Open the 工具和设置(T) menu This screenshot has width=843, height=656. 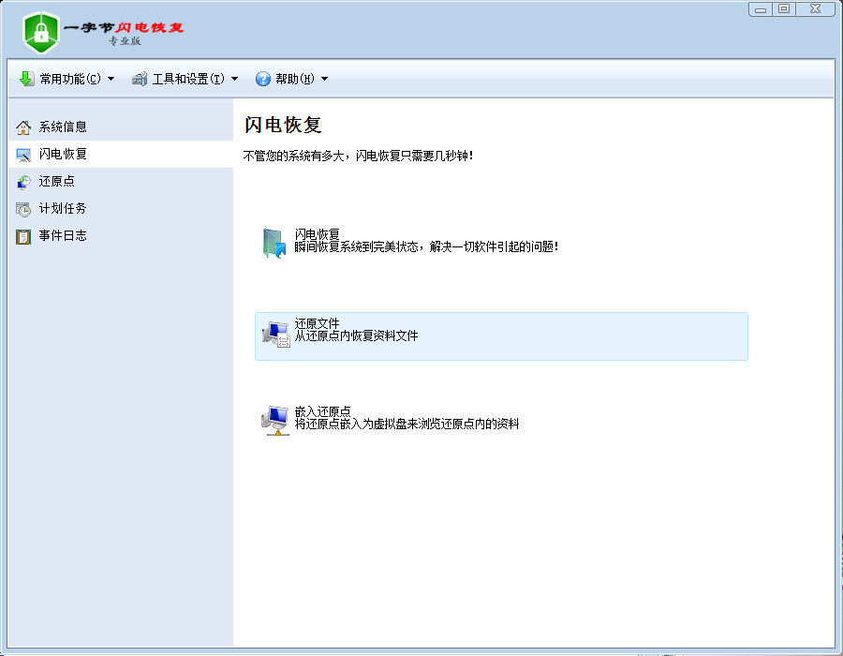pyautogui.click(x=185, y=79)
